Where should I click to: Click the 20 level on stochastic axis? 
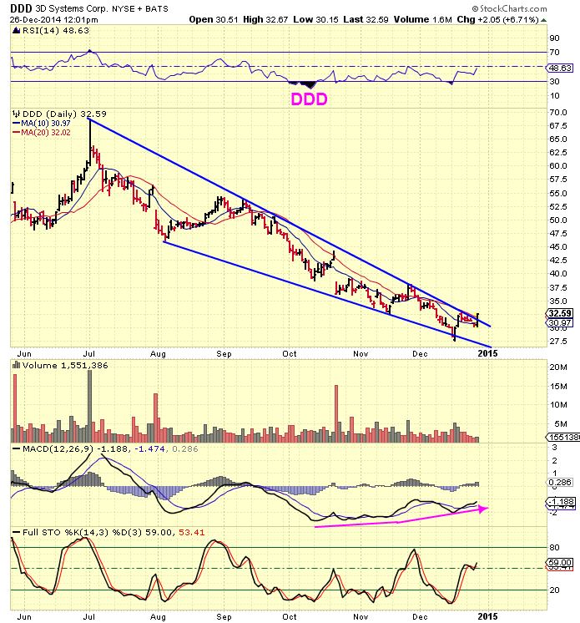554,590
